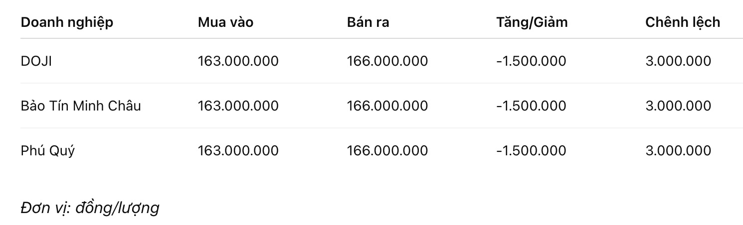Select Bảo Tín Minh Châu's Tăng/Giảm value
This screenshot has height=225, width=743.
click(x=531, y=106)
